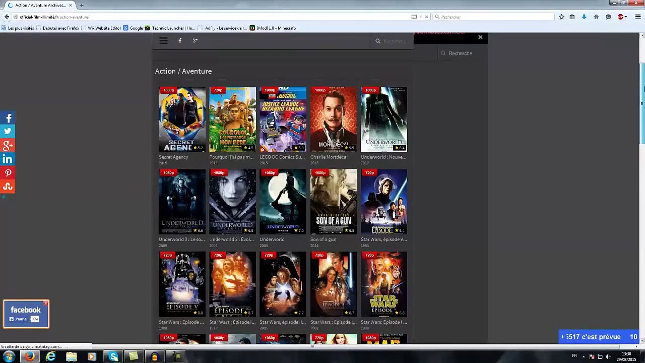The height and width of the screenshot is (363, 645).
Task: Open the Charlie Mortdecai poster
Action: coord(333,119)
